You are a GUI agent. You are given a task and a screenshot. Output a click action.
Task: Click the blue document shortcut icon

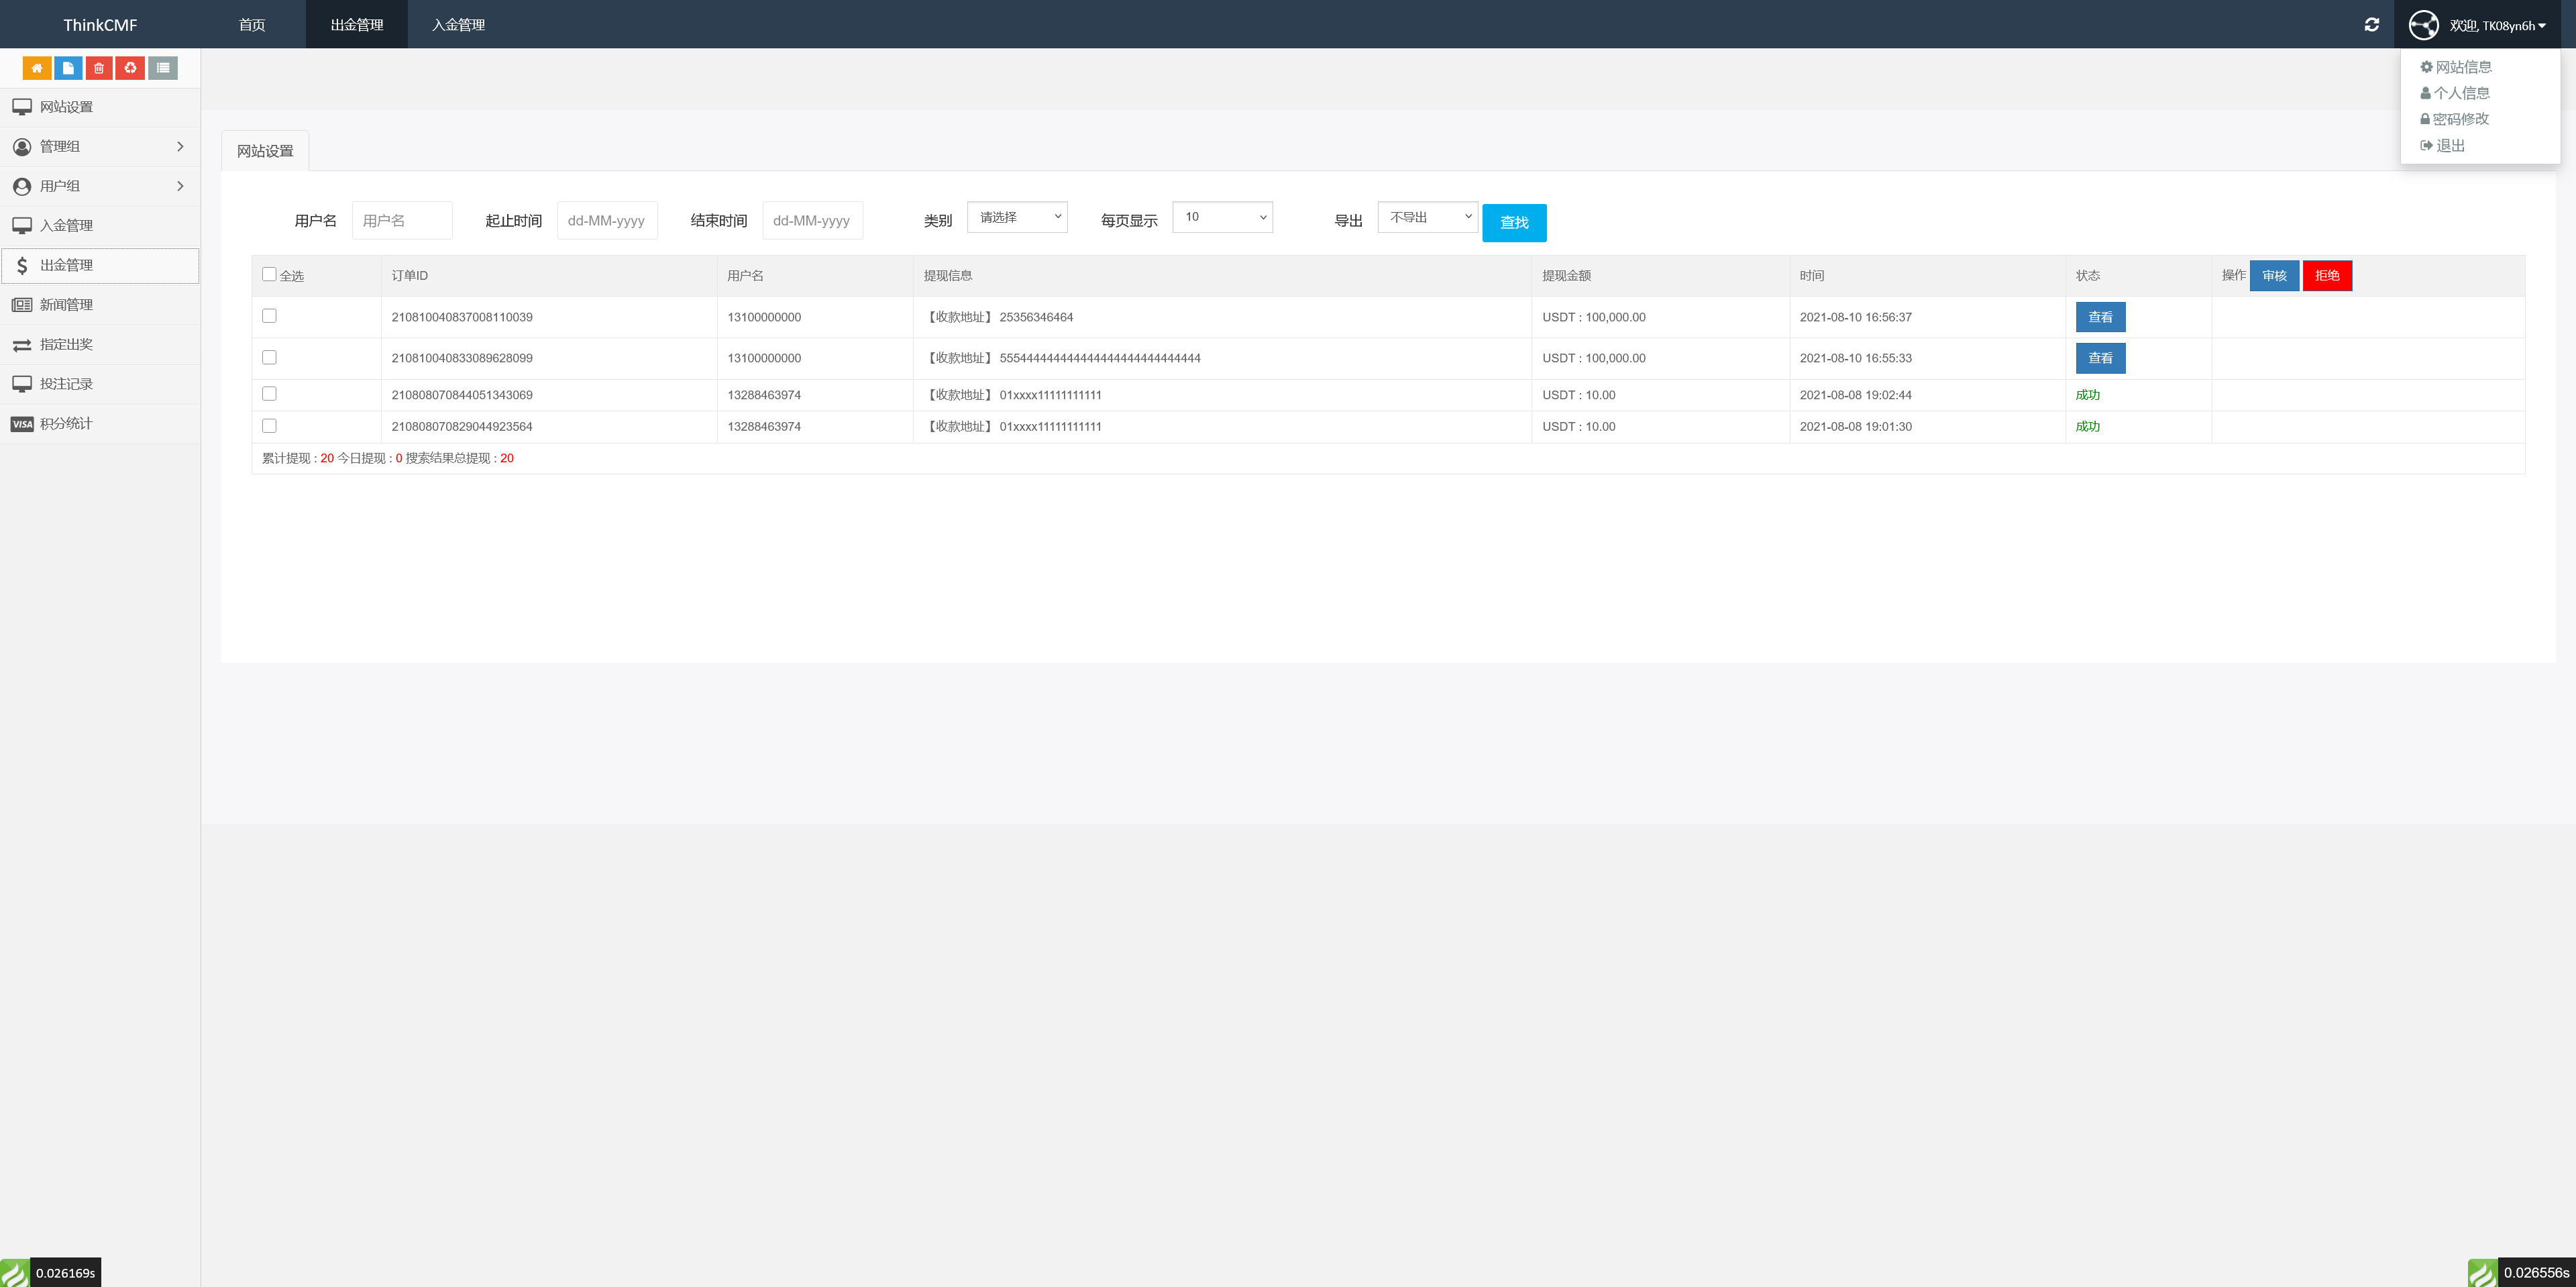point(68,68)
